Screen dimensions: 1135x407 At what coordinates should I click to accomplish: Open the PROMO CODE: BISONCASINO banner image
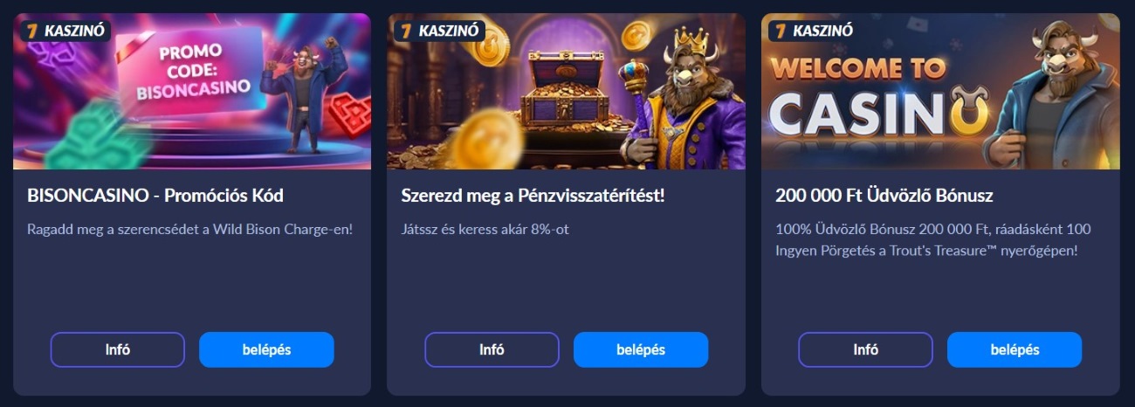pos(192,91)
